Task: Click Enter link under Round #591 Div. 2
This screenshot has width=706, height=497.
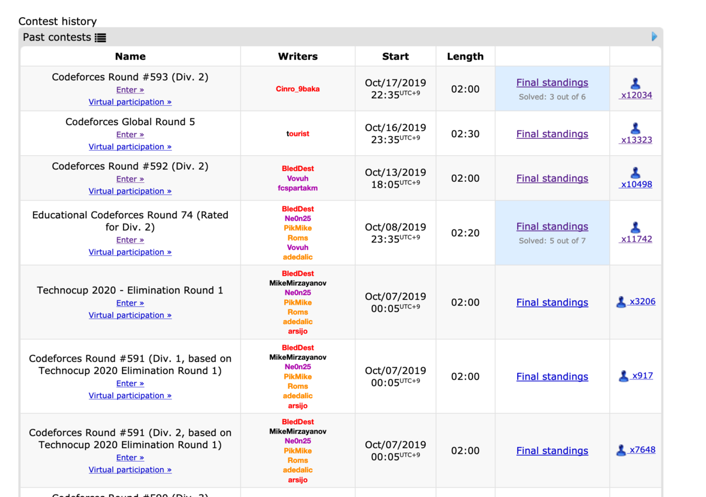Action: click(130, 458)
